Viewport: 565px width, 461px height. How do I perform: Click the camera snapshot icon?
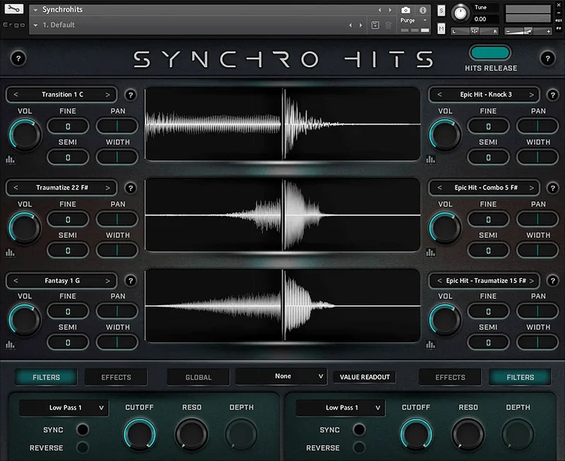point(405,10)
